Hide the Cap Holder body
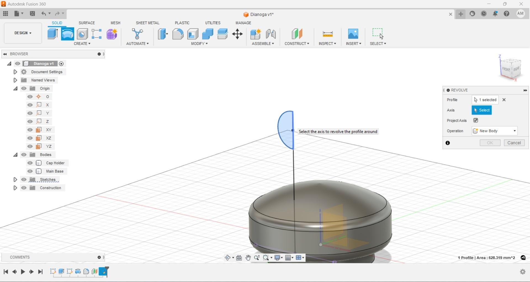The image size is (530, 282). pos(30,163)
